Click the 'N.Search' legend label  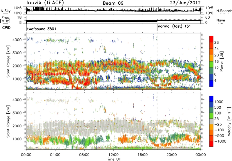pyautogui.click(x=224, y=11)
